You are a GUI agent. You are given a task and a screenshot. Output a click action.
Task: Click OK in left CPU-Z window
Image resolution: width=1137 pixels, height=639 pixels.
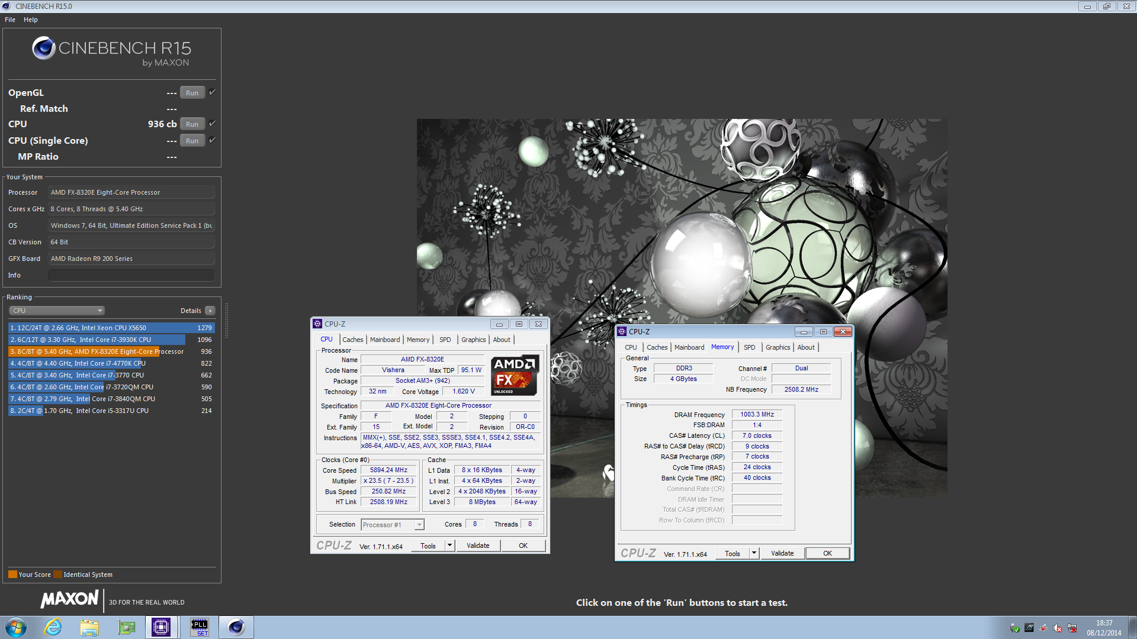(523, 546)
